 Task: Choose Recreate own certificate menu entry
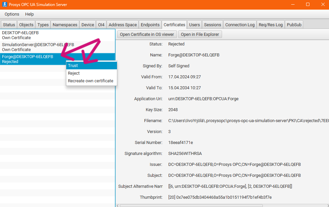tap(91, 81)
